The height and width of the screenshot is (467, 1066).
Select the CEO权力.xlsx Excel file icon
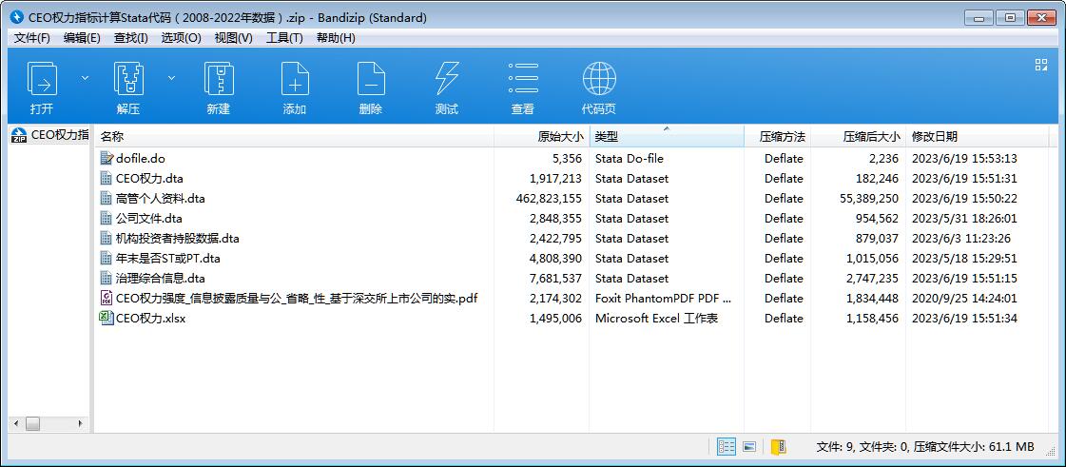tap(107, 318)
